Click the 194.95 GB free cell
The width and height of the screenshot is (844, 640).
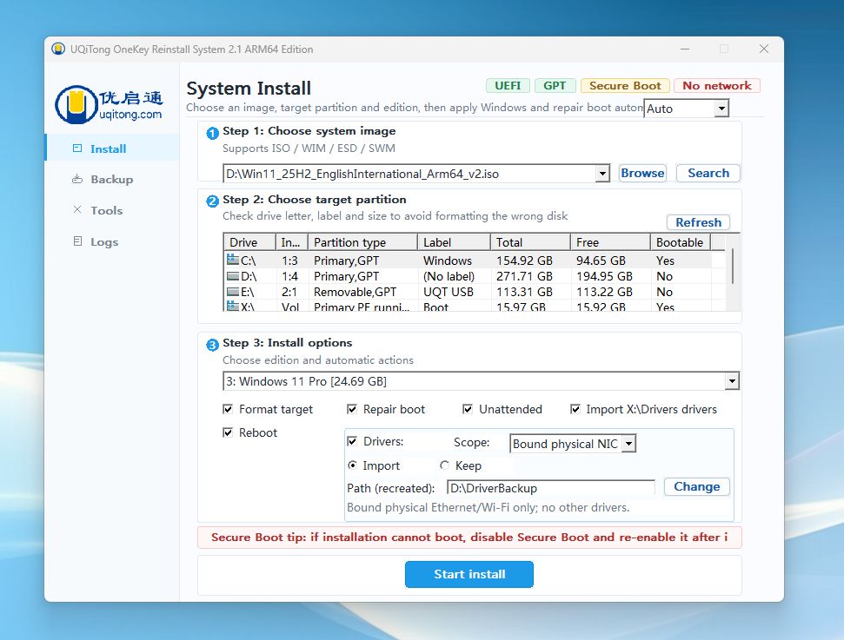604,276
